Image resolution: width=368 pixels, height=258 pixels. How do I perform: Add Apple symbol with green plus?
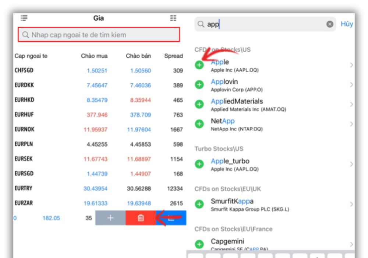pos(199,65)
